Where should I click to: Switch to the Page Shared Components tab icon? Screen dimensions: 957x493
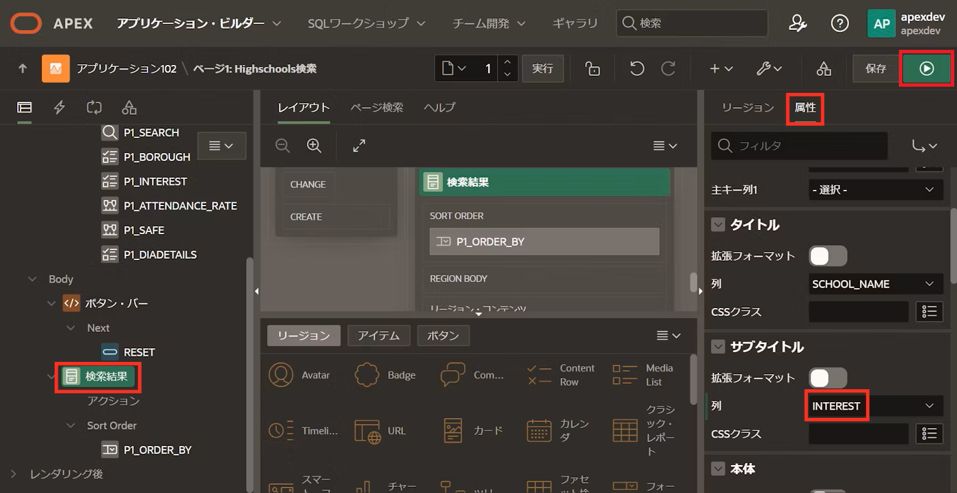[129, 107]
